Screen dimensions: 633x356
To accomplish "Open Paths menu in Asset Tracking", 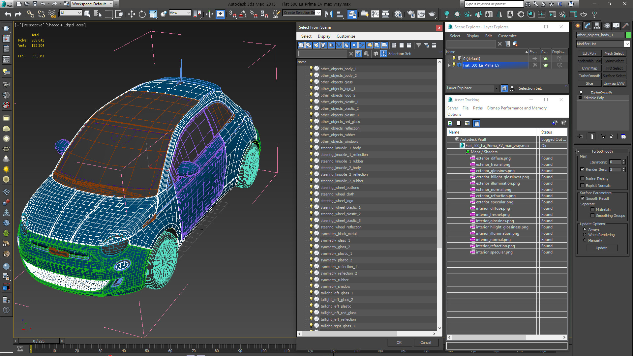I will tap(477, 108).
